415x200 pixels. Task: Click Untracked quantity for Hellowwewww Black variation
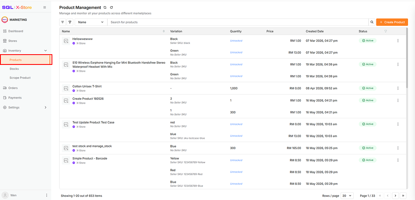point(236,41)
